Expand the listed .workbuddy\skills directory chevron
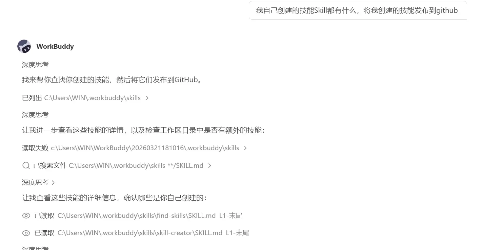The height and width of the screenshot is (250, 483). (147, 98)
